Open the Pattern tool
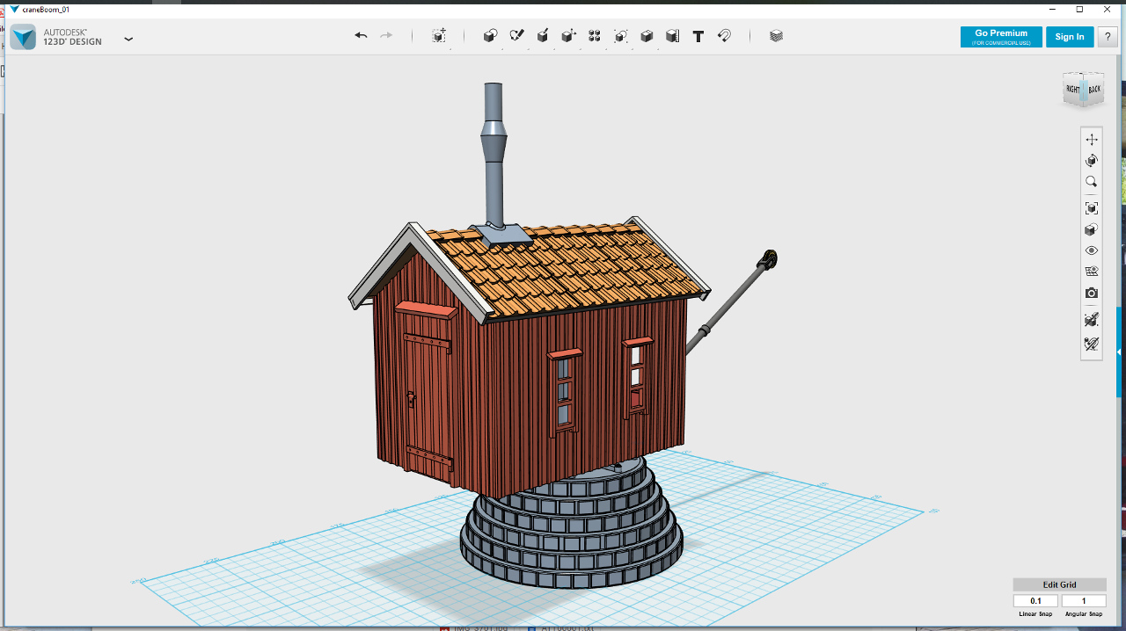1126x631 pixels. [x=595, y=36]
